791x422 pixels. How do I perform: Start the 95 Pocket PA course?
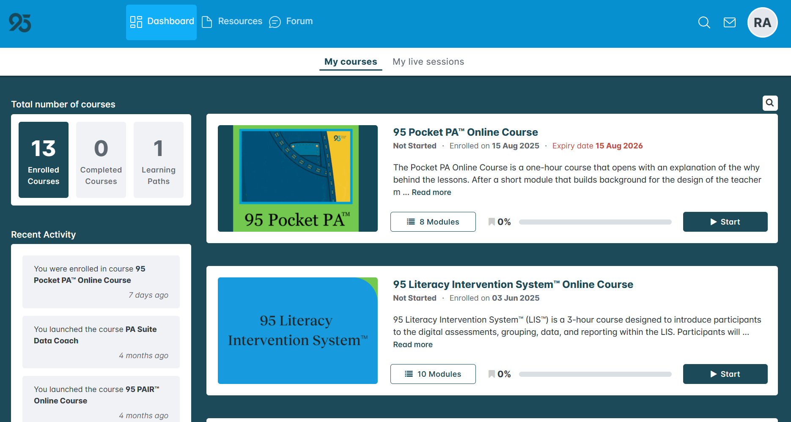725,222
